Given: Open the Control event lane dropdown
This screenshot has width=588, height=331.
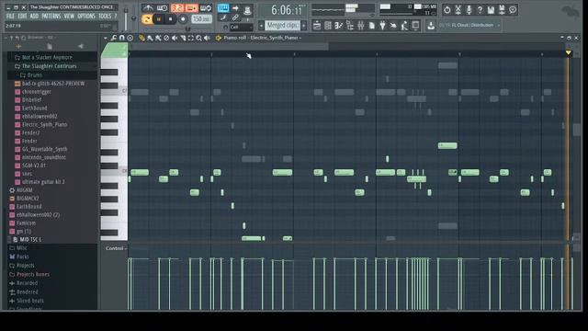Looking at the screenshot, I should tap(116, 248).
